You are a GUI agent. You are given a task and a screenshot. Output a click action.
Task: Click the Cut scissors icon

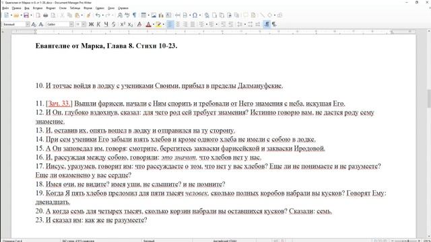click(62, 15)
